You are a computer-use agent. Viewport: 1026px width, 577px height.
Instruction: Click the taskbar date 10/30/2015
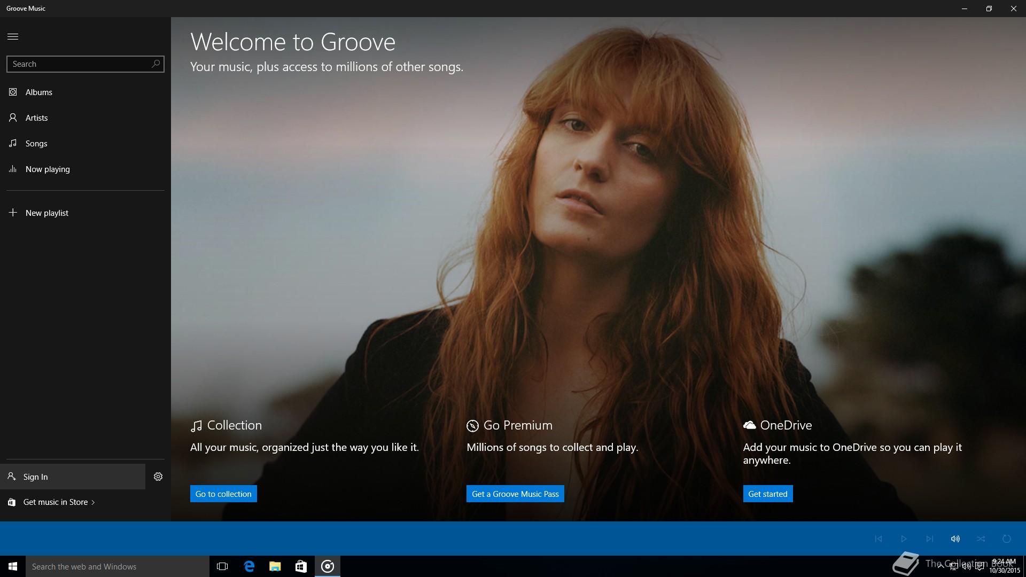click(x=1005, y=571)
